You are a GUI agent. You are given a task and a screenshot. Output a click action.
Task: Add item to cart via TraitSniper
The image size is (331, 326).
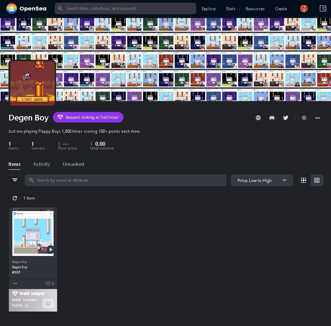point(48,304)
